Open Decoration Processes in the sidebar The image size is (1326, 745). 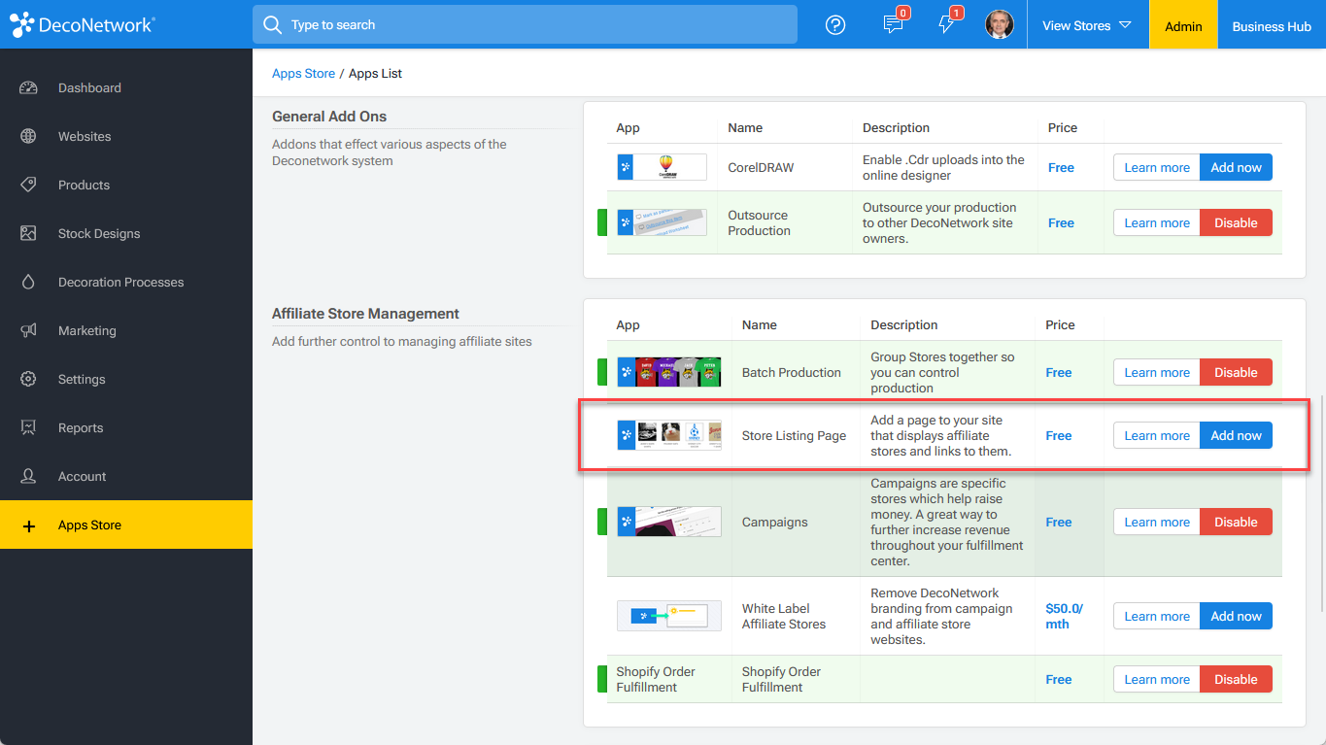pos(126,282)
